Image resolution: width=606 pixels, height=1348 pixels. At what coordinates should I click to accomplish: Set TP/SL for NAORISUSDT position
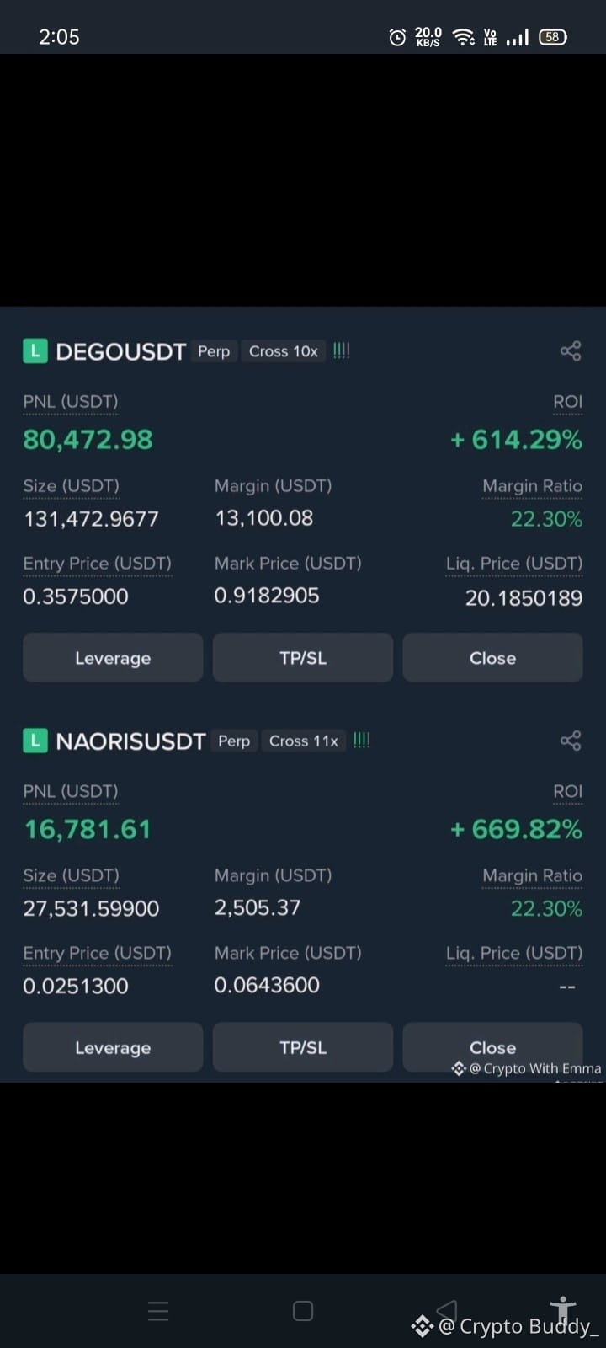[303, 1047]
